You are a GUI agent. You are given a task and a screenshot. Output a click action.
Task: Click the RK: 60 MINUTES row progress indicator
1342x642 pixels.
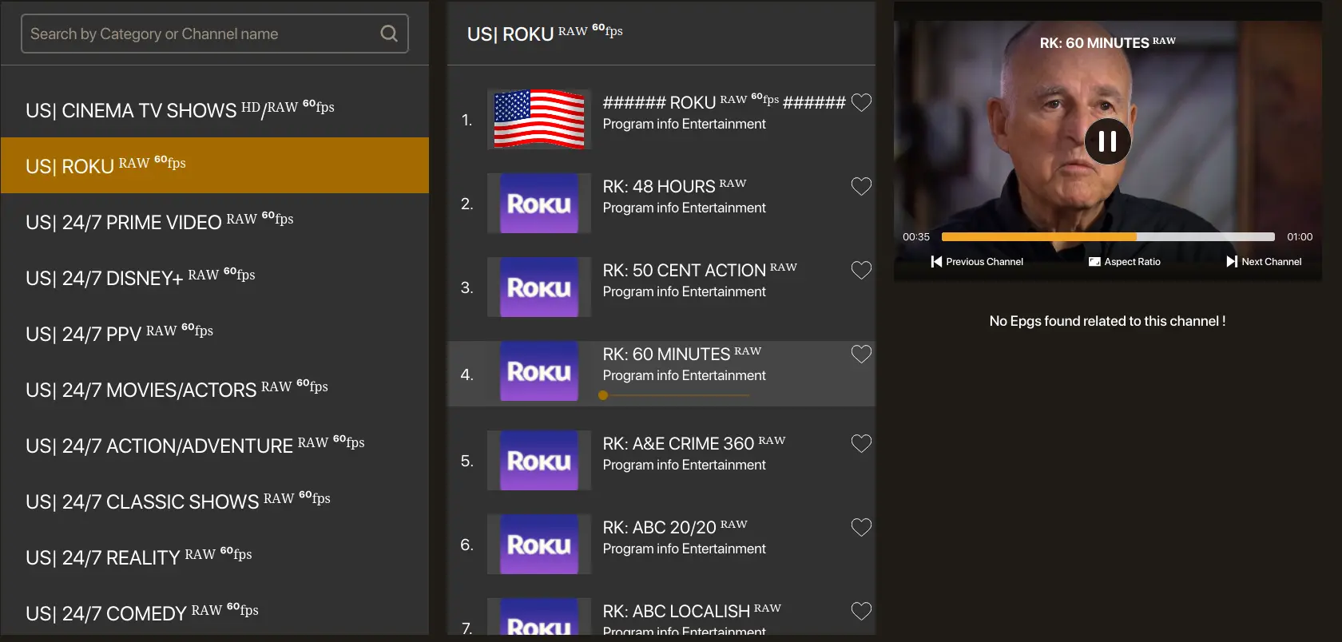pos(675,395)
